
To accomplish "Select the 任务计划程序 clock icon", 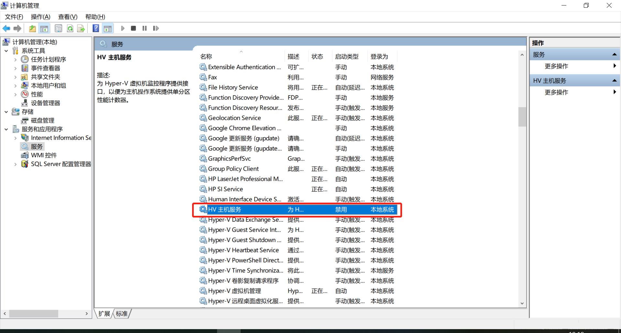I will [25, 59].
